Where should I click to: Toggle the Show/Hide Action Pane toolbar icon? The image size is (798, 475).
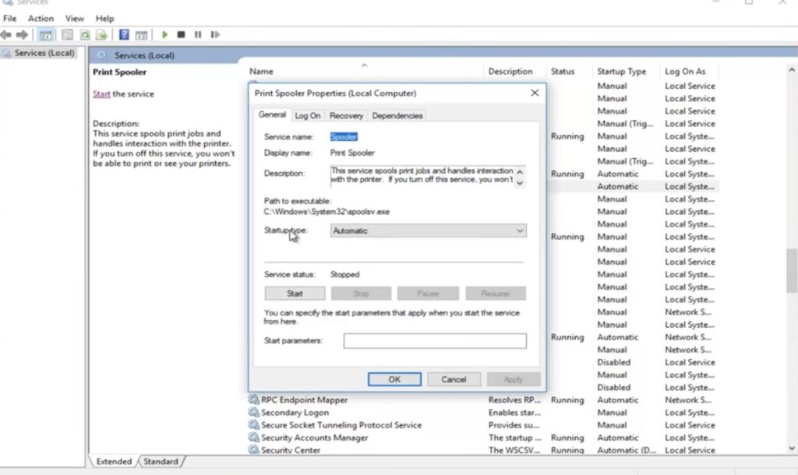(x=141, y=34)
